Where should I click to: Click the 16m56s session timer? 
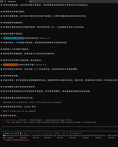(57, 133)
